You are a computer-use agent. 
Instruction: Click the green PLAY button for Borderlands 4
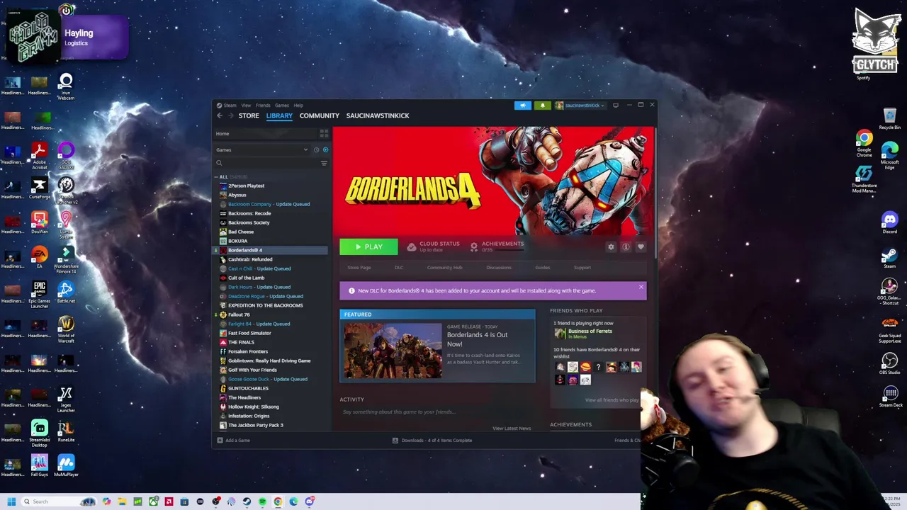click(x=368, y=246)
